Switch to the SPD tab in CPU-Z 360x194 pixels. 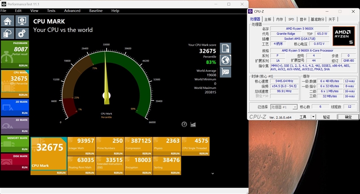click(x=291, y=19)
